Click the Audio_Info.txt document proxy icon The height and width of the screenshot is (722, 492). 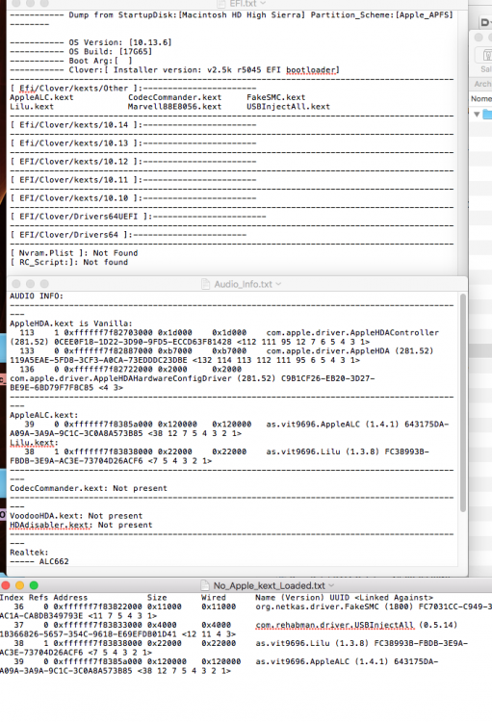point(206,284)
